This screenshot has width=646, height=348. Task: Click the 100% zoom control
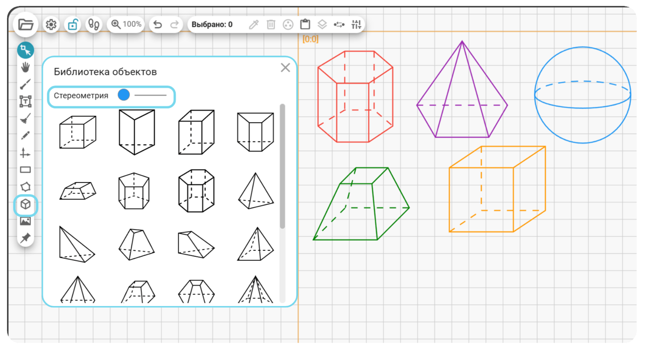126,24
